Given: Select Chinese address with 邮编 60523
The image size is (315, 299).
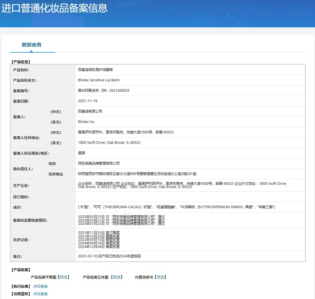Looking at the screenshot, I should click(x=126, y=132).
